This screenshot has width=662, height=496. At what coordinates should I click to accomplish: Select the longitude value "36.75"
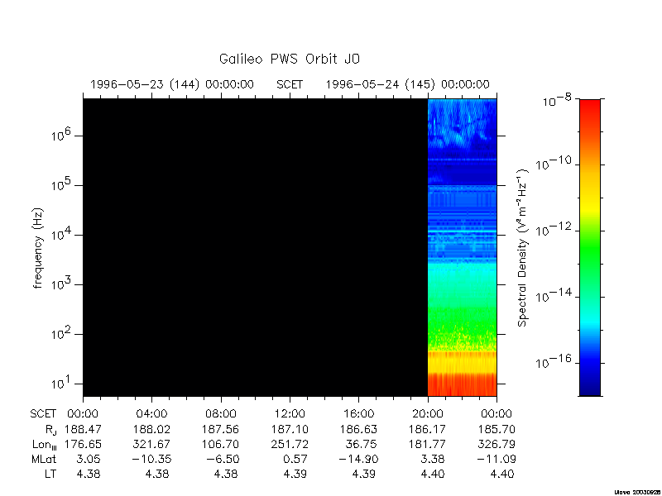(x=361, y=444)
